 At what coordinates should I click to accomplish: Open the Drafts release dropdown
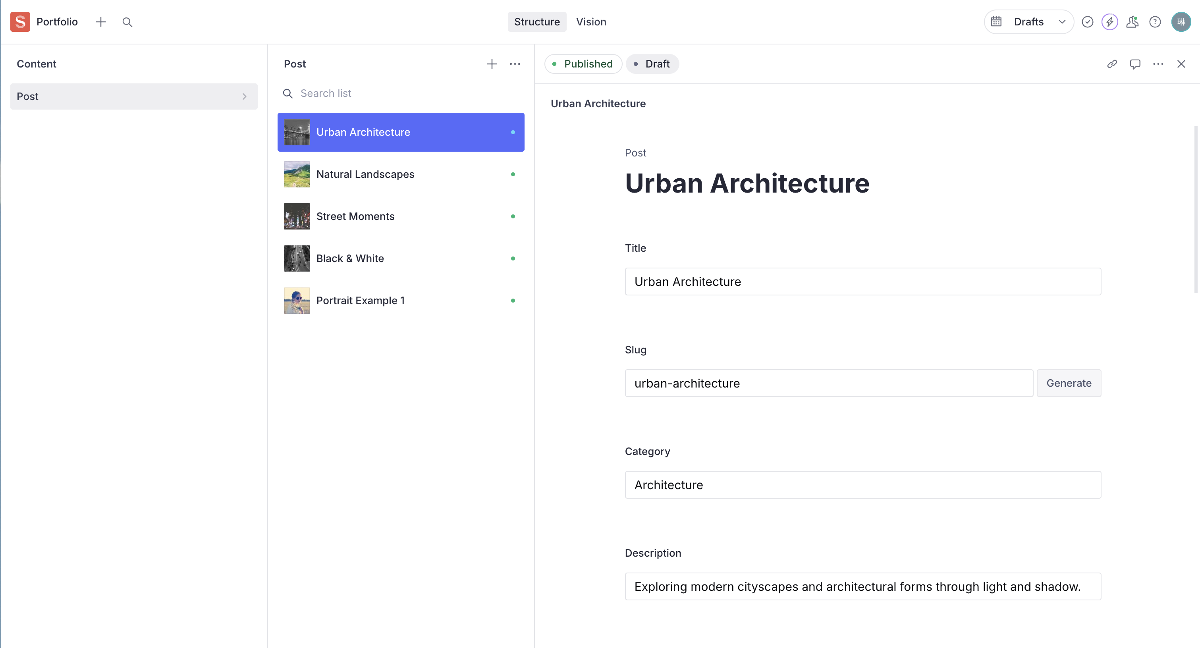[x=1028, y=22]
